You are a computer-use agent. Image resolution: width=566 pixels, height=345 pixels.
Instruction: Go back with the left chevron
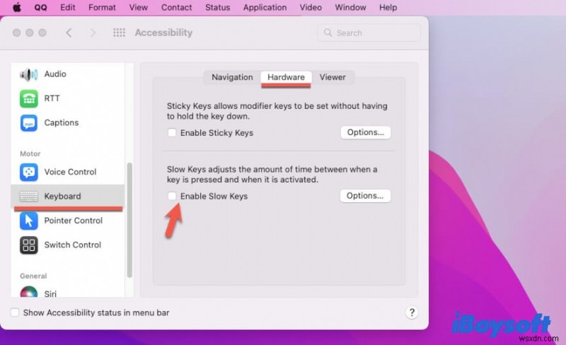click(69, 33)
